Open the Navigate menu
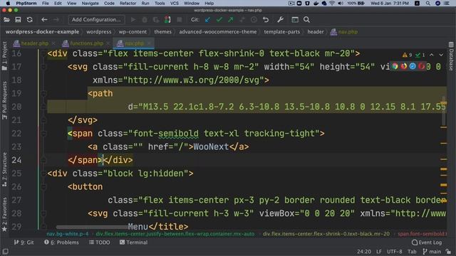The width and height of the screenshot is (456, 256). (x=90, y=3)
